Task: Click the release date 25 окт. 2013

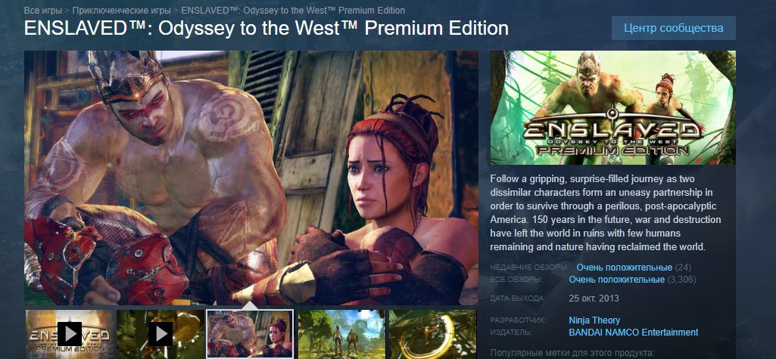Action: pyautogui.click(x=594, y=299)
